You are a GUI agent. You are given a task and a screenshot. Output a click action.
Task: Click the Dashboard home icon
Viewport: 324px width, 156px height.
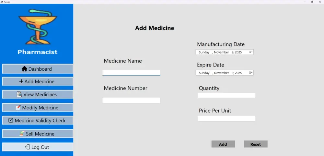[24, 69]
